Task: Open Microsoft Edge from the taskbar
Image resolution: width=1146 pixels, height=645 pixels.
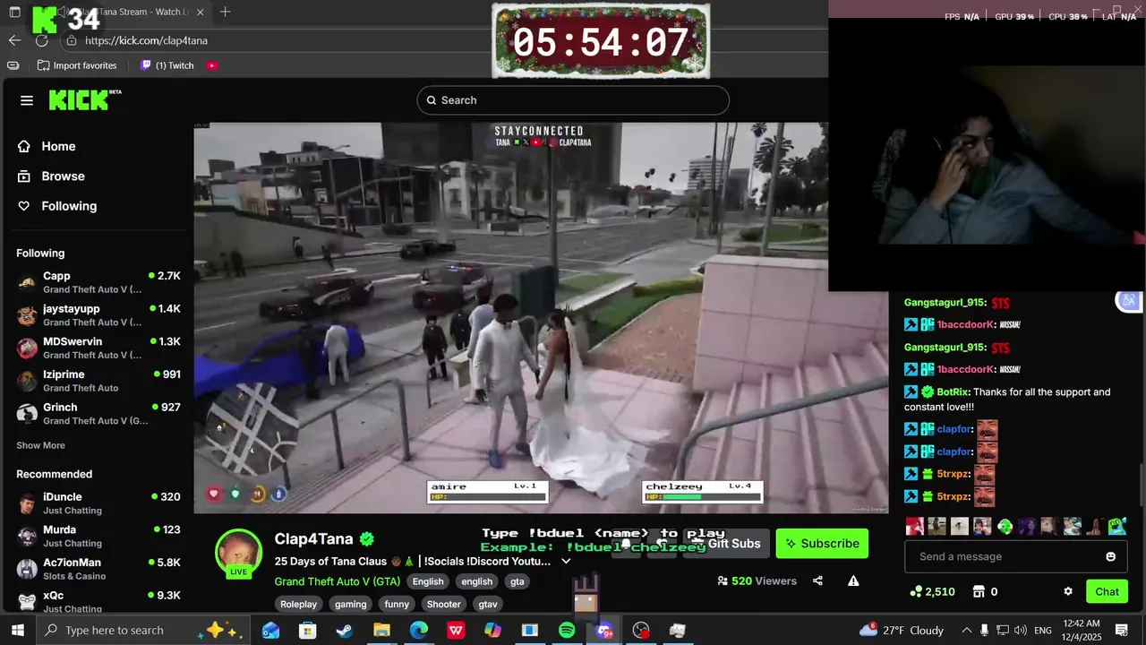Action: tap(419, 631)
